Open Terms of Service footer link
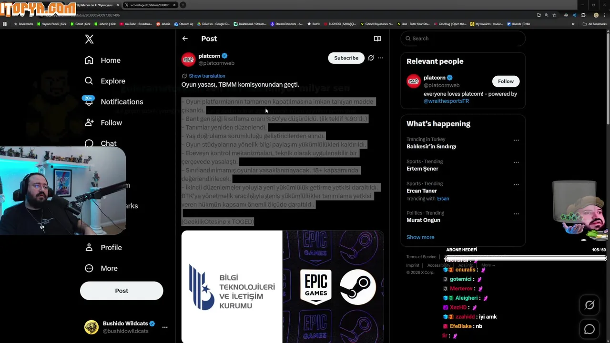 pyautogui.click(x=421, y=257)
